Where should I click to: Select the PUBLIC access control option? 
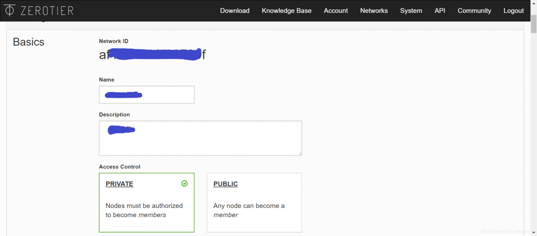pyautogui.click(x=254, y=202)
